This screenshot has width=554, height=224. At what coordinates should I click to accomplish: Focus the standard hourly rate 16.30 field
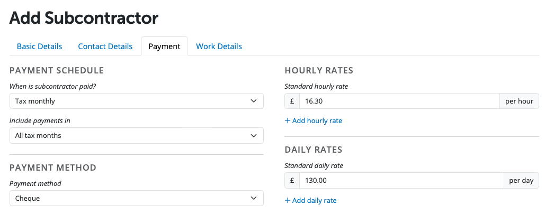399,101
